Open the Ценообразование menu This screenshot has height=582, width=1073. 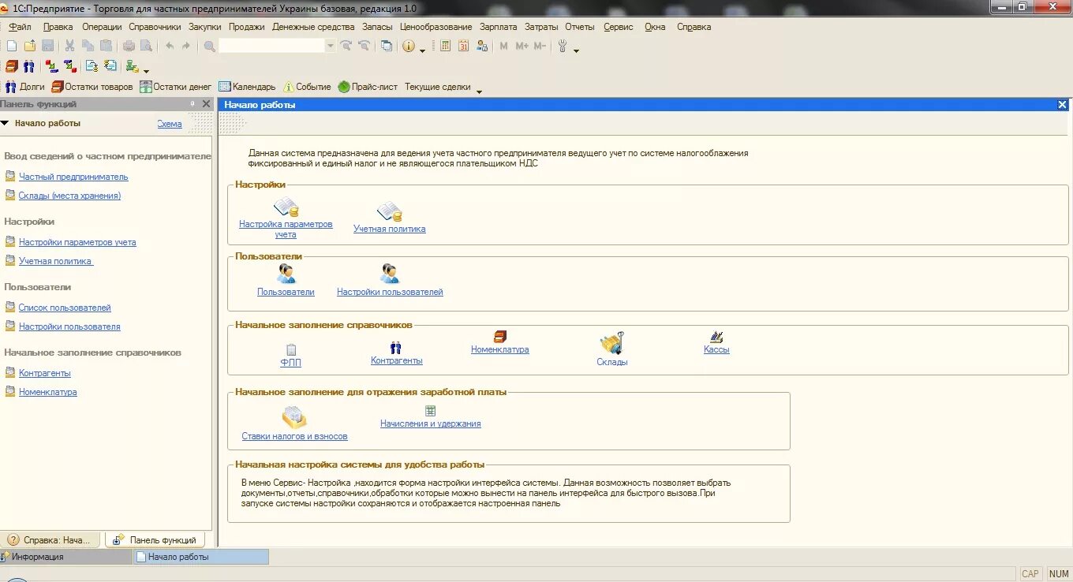pyautogui.click(x=436, y=27)
